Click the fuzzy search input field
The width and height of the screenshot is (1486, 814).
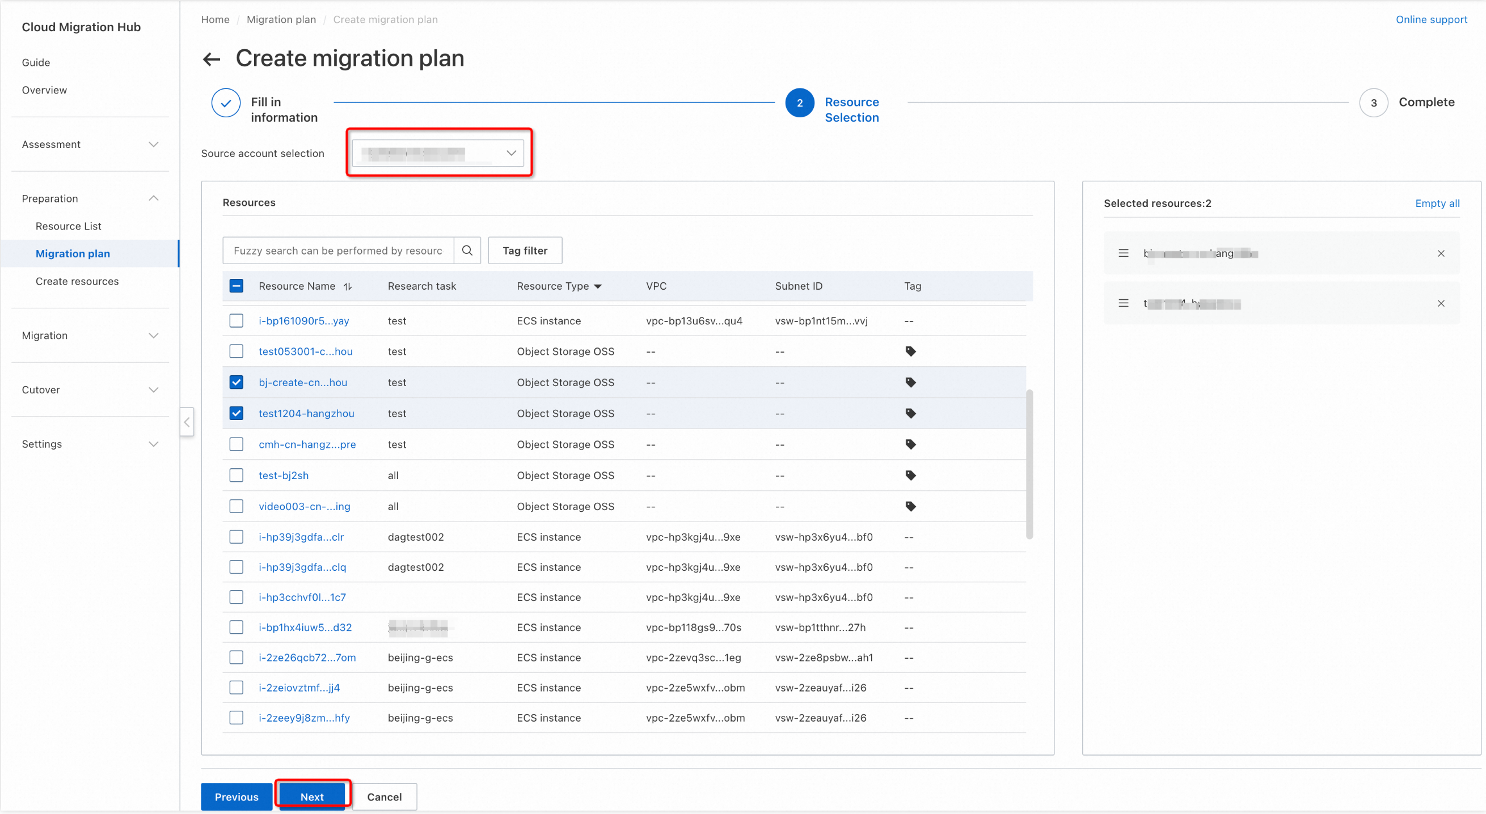point(338,250)
